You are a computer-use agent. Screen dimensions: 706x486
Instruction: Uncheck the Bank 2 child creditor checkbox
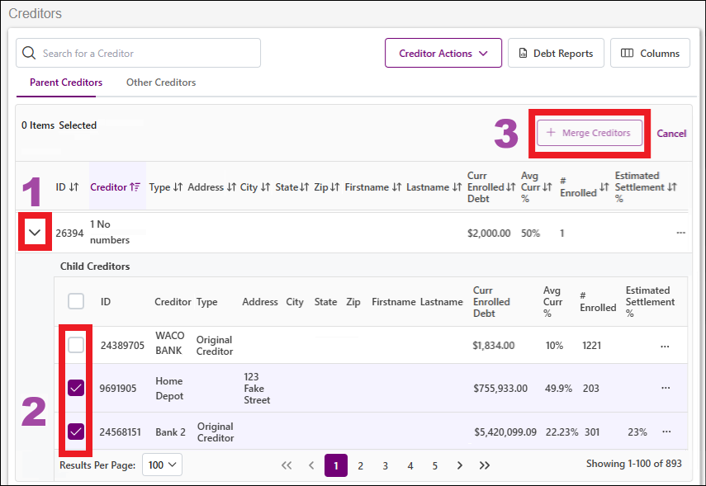[x=76, y=431]
